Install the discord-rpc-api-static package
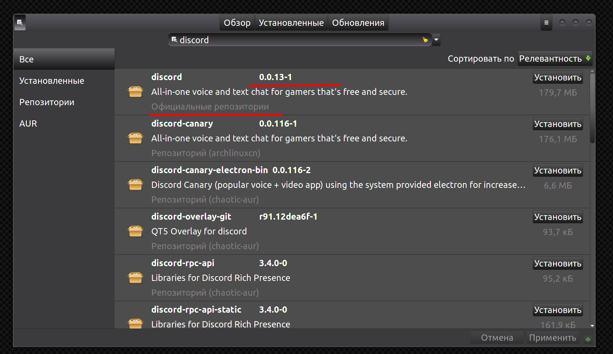This screenshot has width=613, height=354. [x=558, y=310]
